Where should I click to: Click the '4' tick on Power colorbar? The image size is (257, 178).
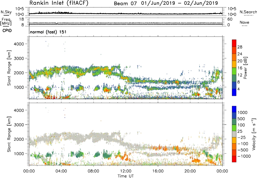pyautogui.click(x=239, y=89)
